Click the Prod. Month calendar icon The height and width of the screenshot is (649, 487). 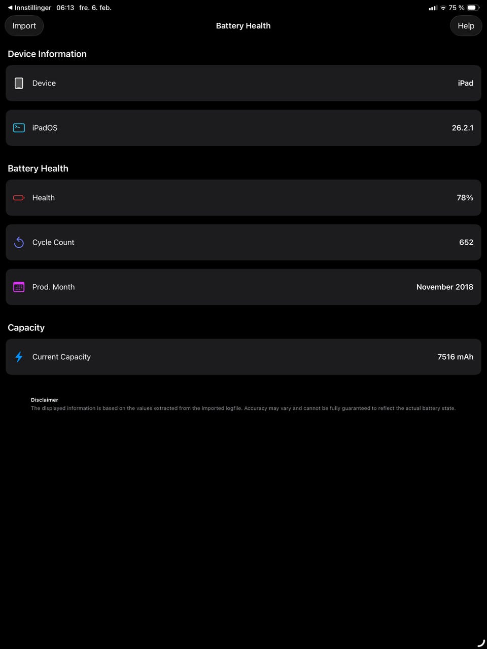pos(19,287)
